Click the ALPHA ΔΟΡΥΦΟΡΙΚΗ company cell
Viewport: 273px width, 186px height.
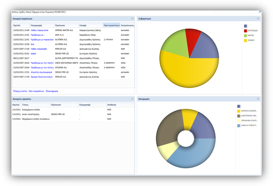66,58
